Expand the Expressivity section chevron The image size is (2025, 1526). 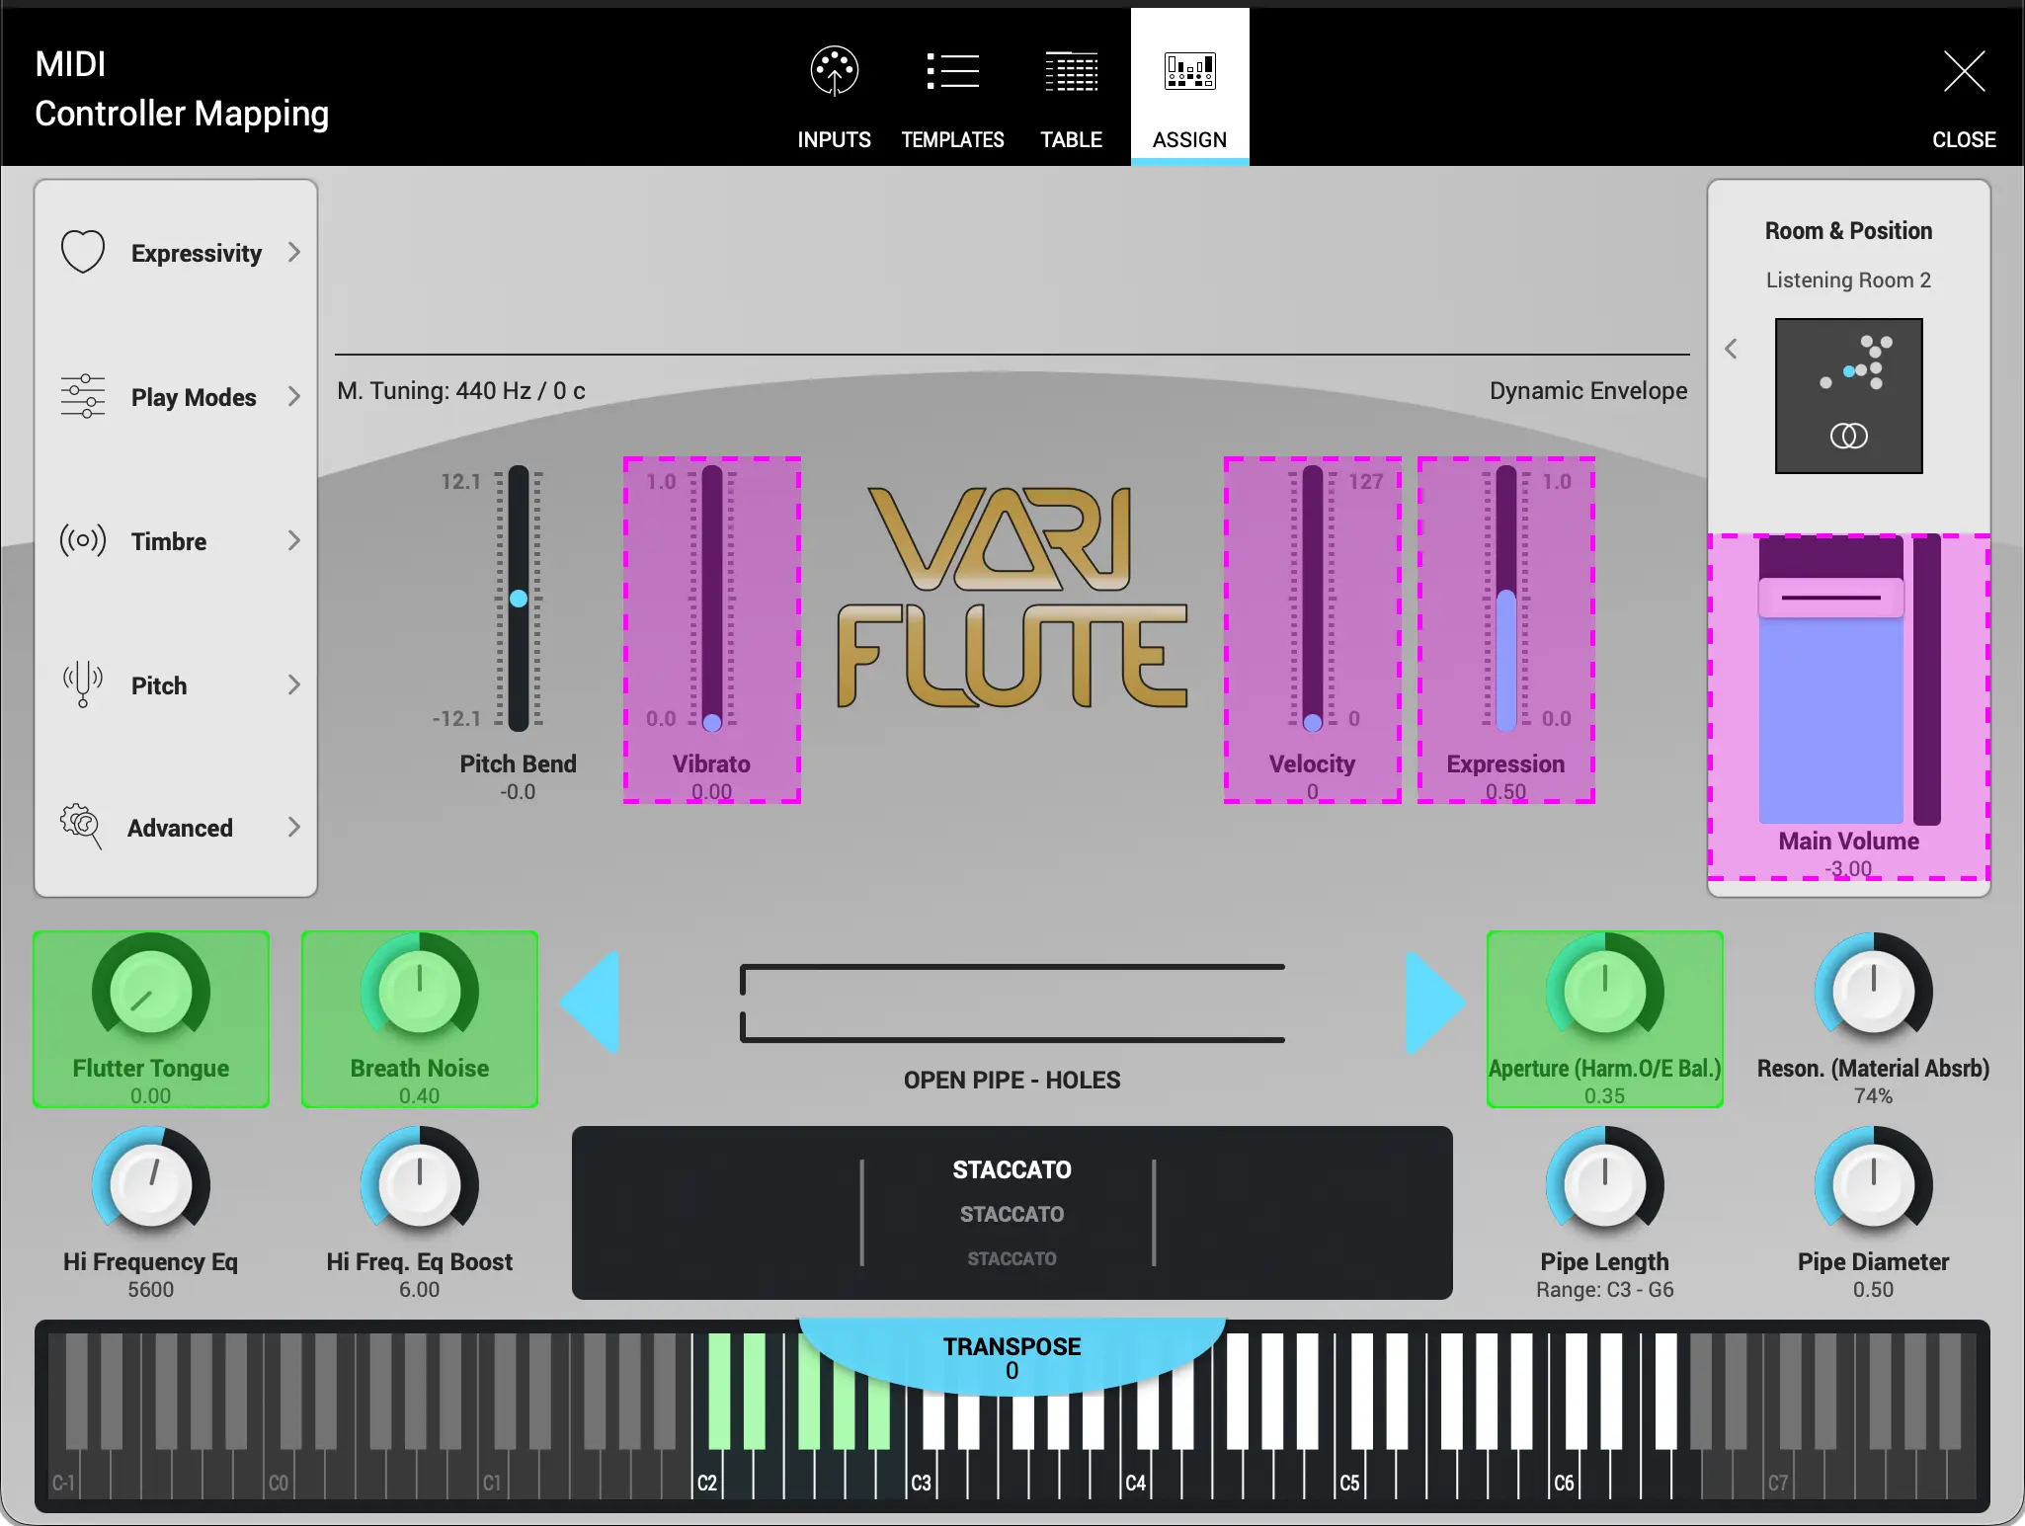pos(294,252)
